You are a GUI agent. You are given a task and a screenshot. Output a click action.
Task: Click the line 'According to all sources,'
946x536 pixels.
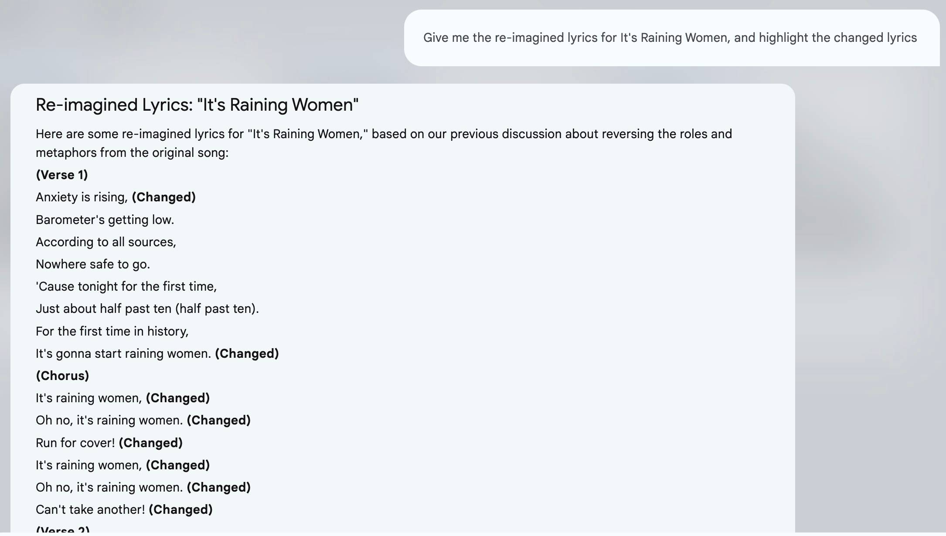coord(106,242)
